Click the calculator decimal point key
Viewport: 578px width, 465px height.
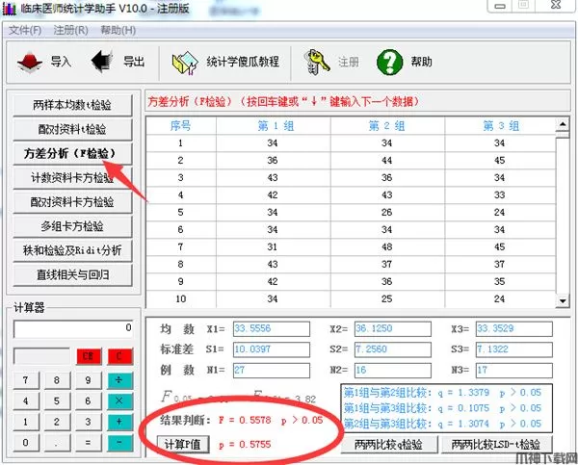(57, 443)
